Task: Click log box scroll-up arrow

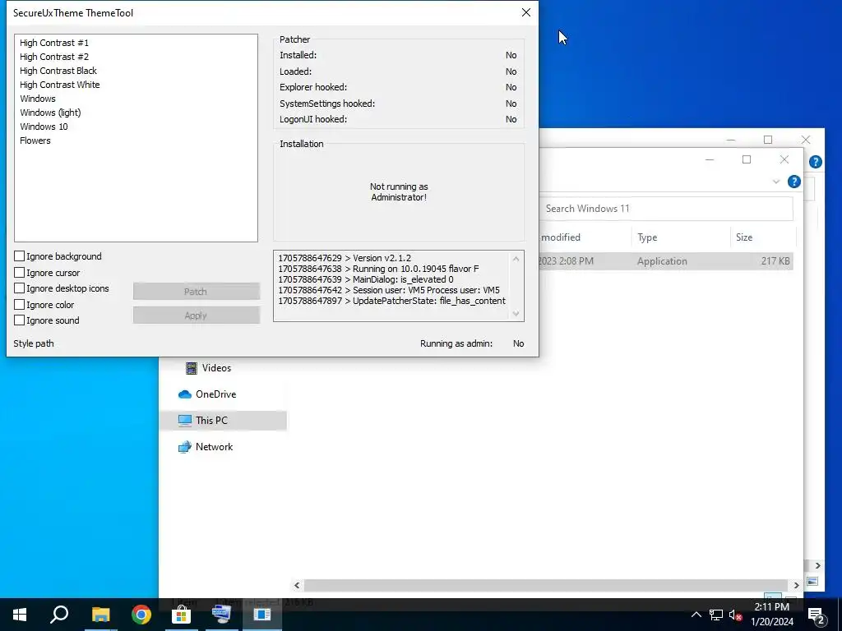Action: (x=516, y=259)
